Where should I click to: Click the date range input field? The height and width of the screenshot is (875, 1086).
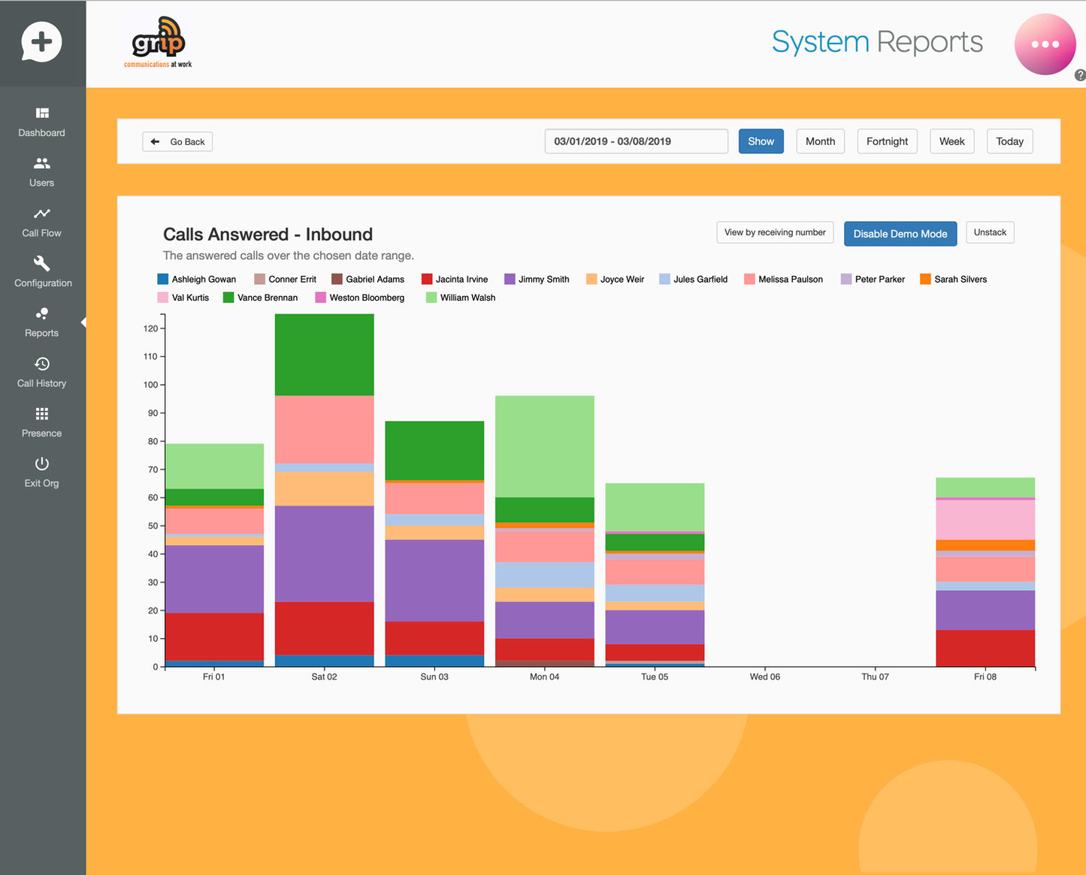(x=636, y=141)
